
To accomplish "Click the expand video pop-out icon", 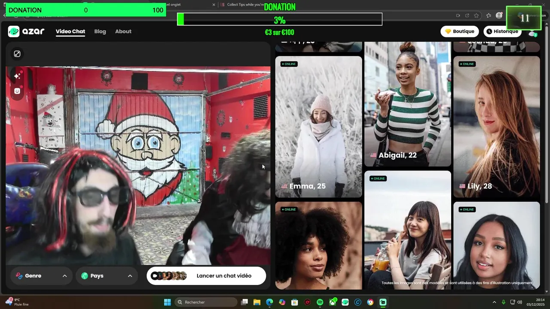I will pyautogui.click(x=17, y=54).
